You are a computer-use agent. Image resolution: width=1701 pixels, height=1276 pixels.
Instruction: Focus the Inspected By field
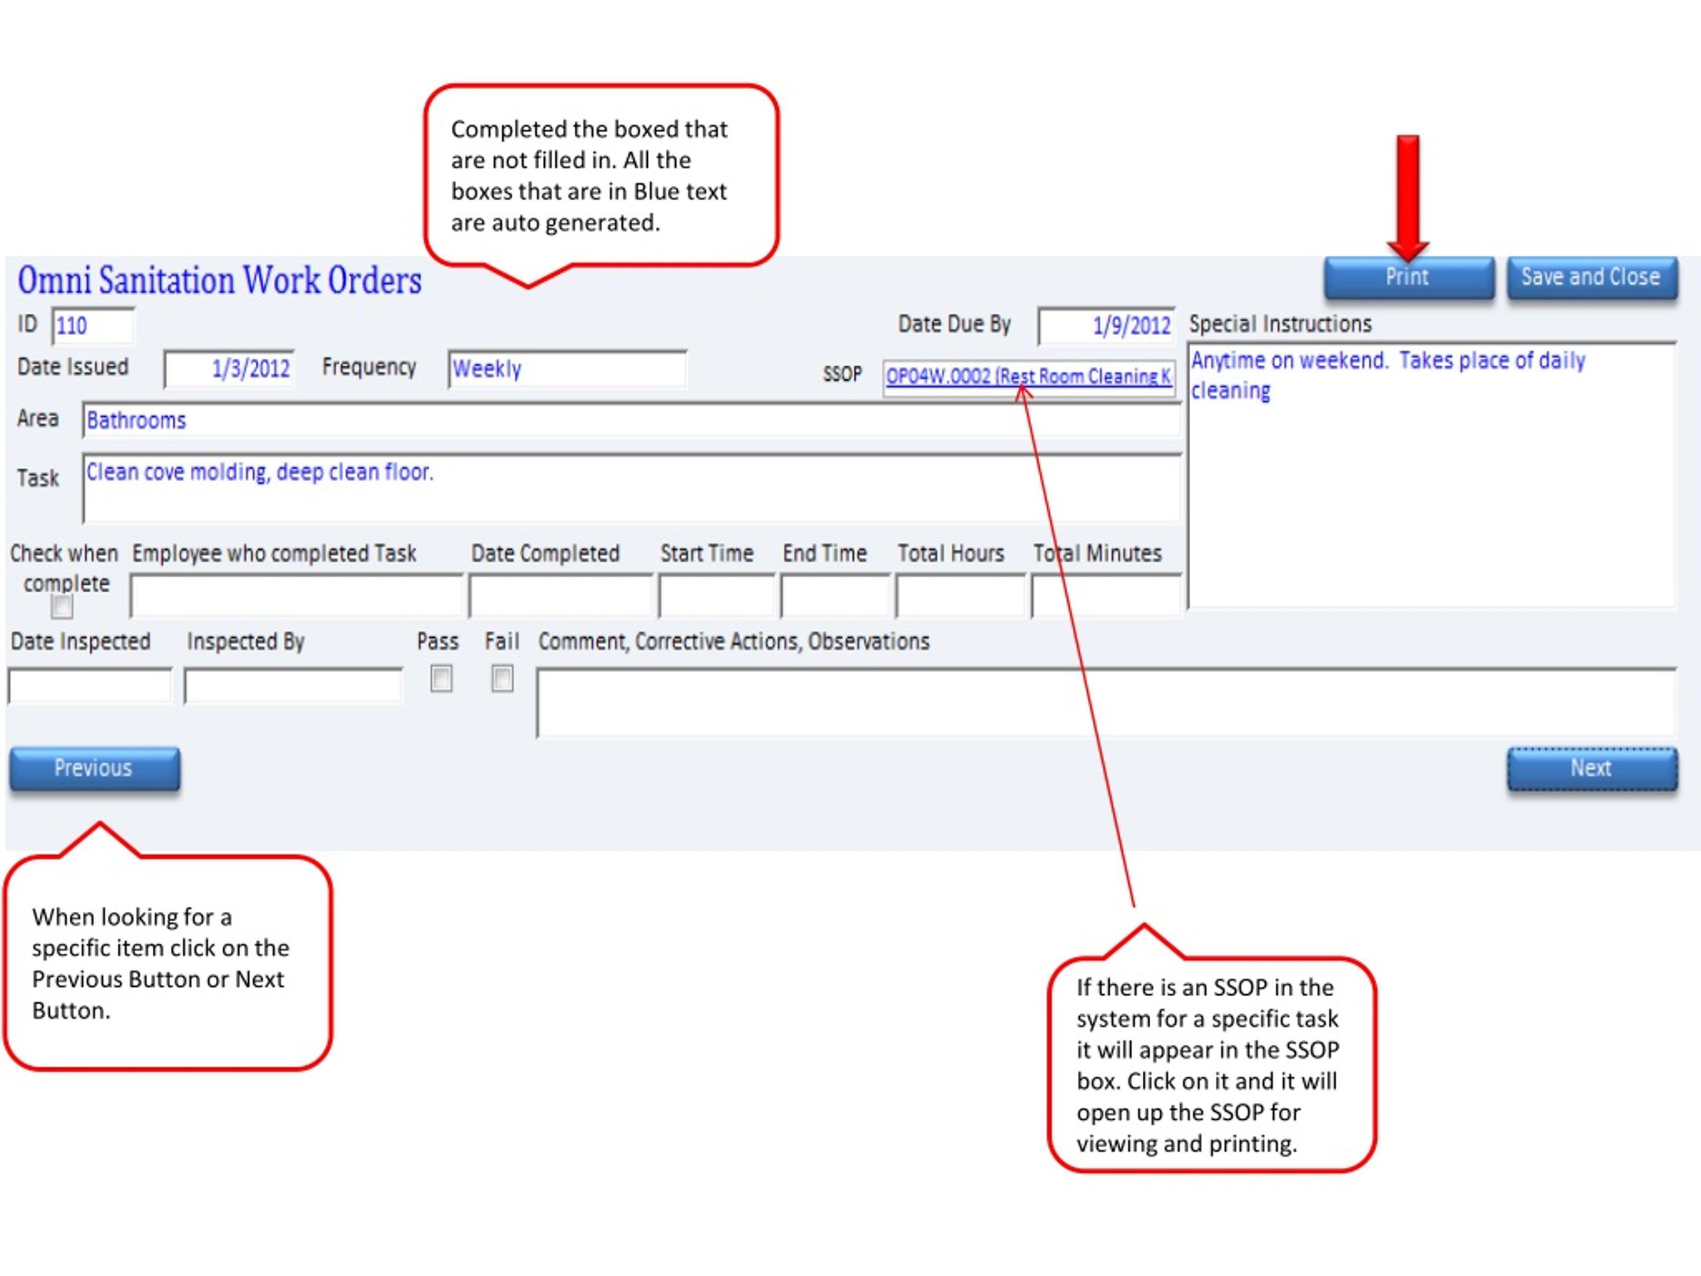click(x=293, y=685)
